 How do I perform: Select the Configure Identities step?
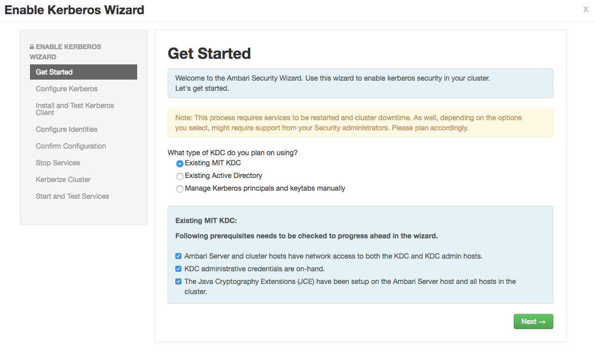[67, 129]
